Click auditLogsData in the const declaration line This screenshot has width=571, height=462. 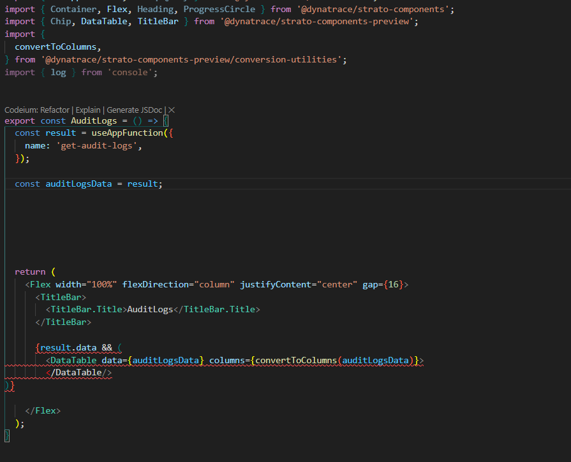pyautogui.click(x=81, y=184)
